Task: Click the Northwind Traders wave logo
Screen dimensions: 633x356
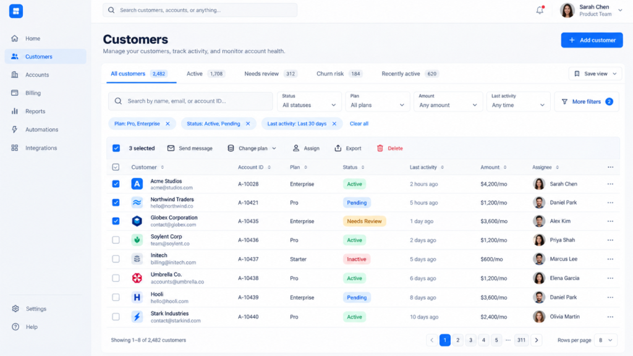Action: point(137,202)
